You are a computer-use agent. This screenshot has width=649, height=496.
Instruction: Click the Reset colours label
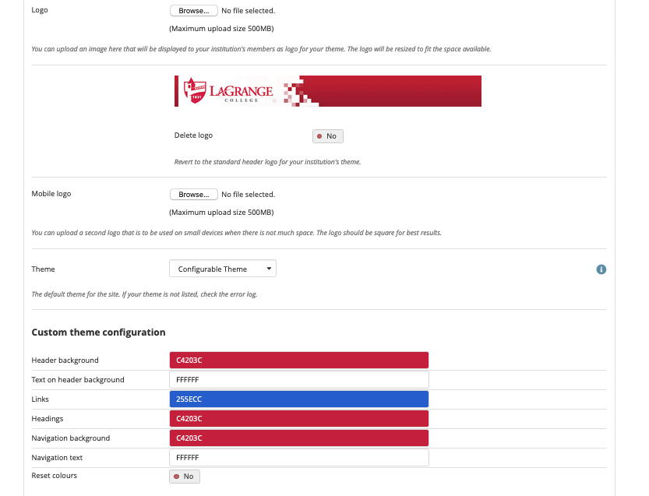(x=54, y=476)
